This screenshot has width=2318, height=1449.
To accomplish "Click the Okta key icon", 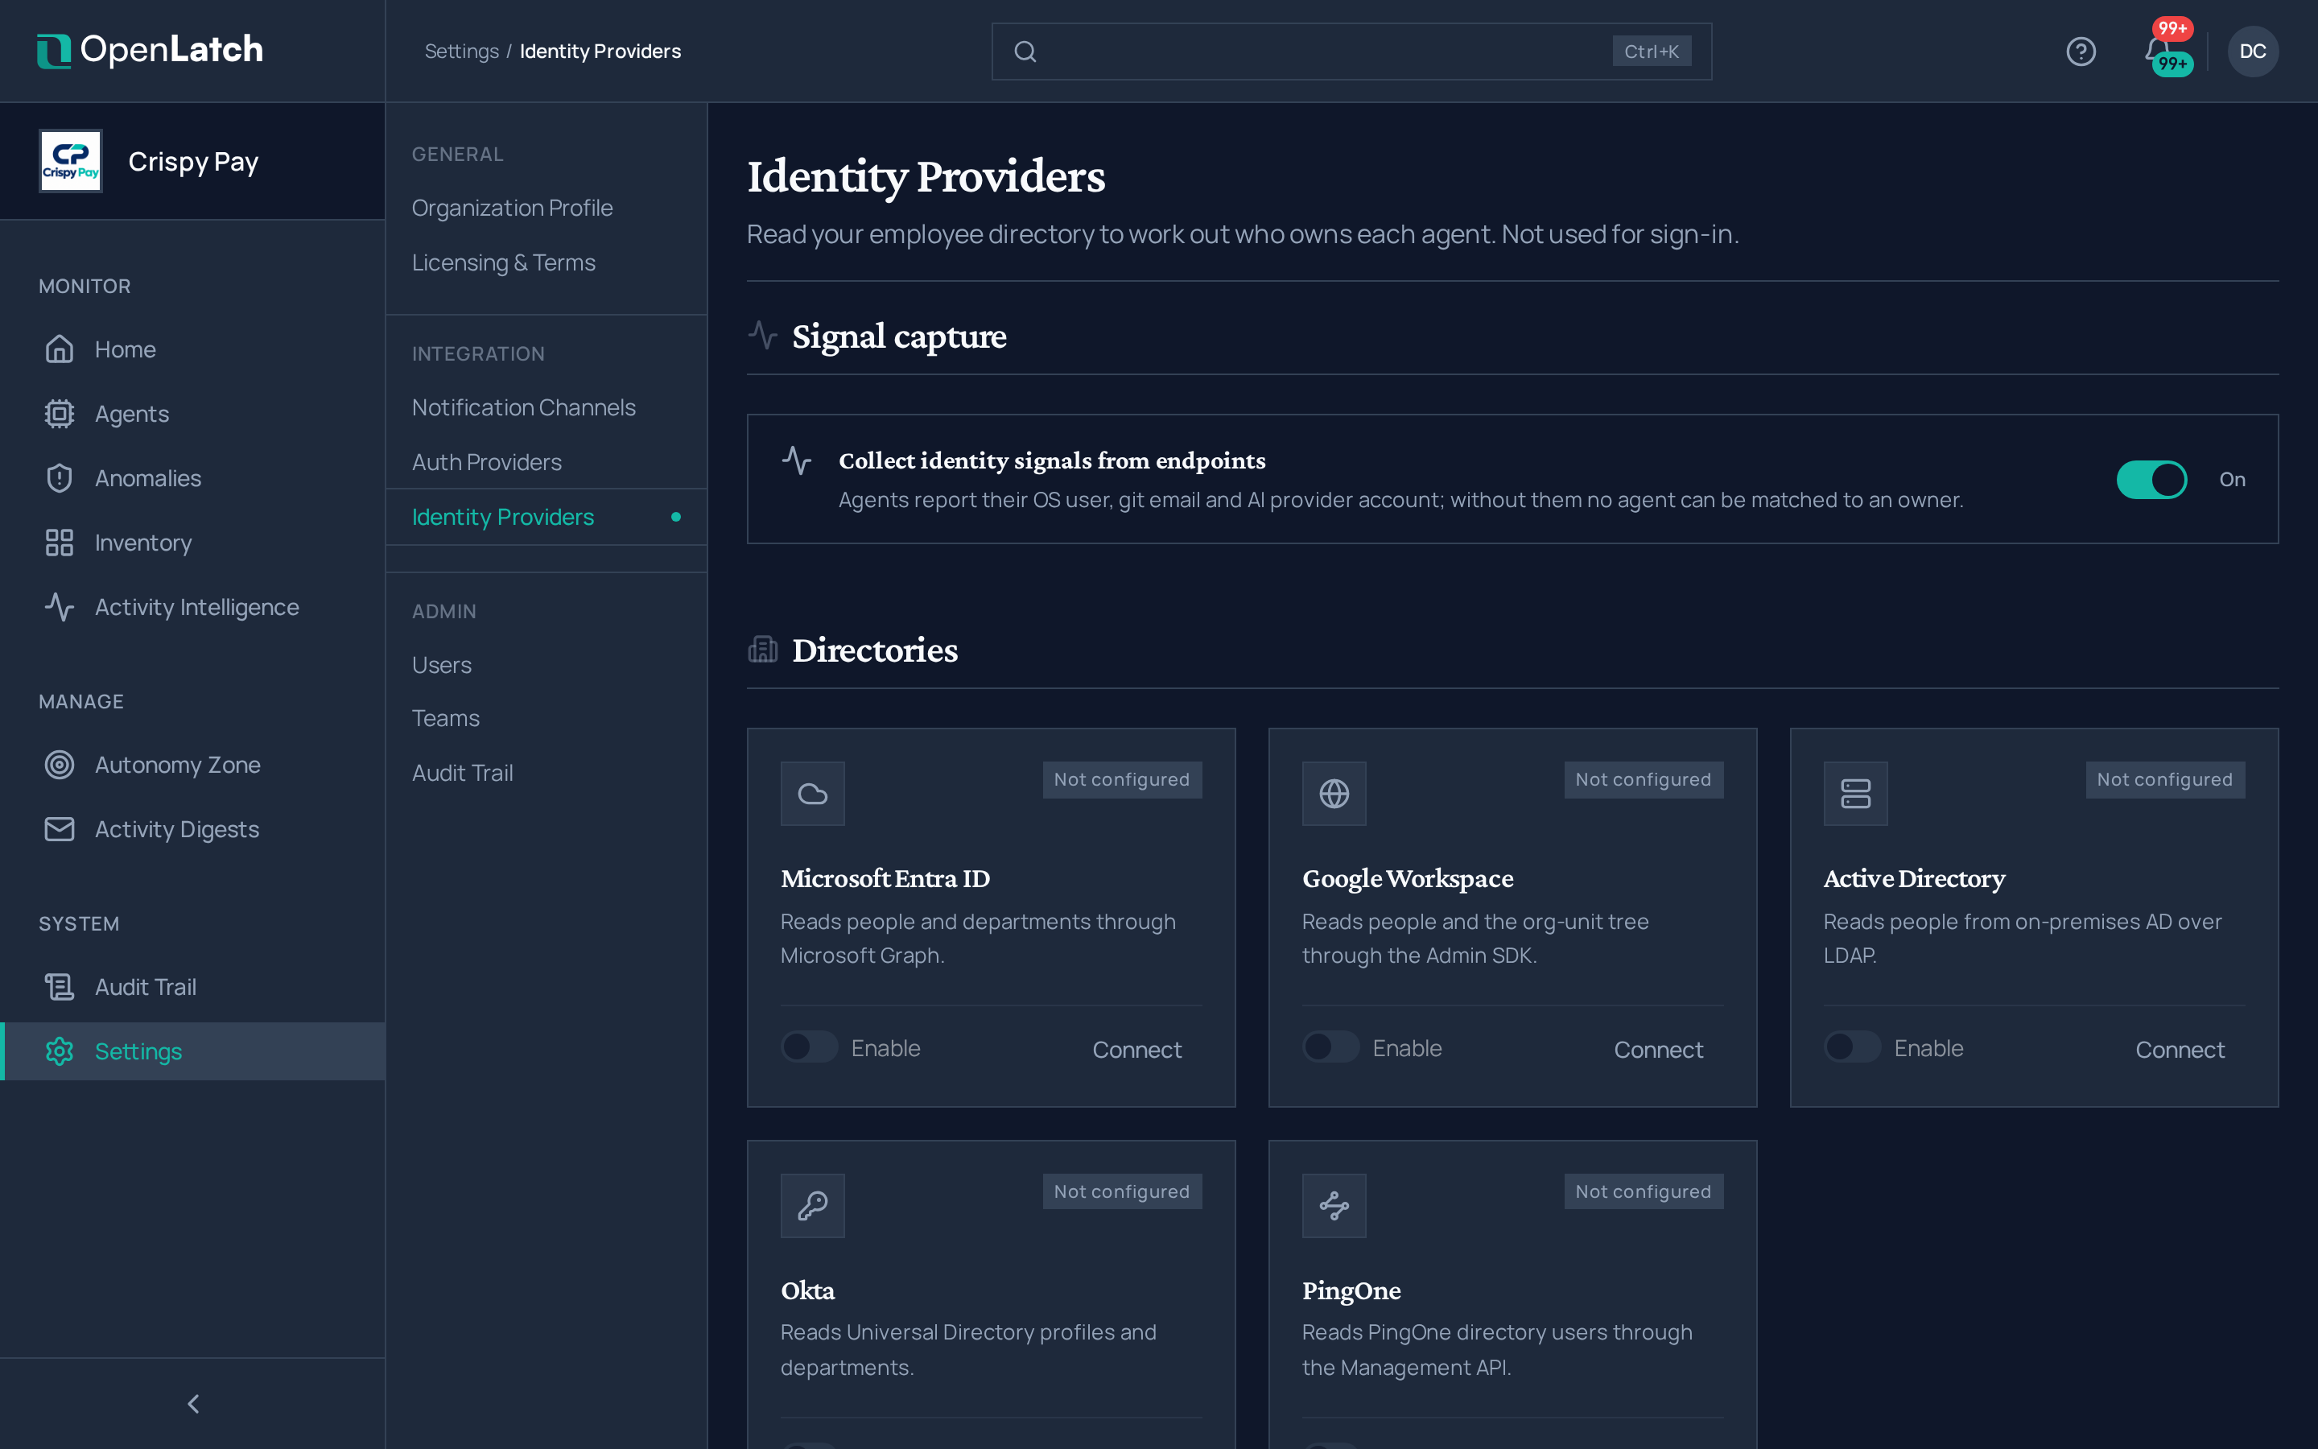I will (x=812, y=1204).
